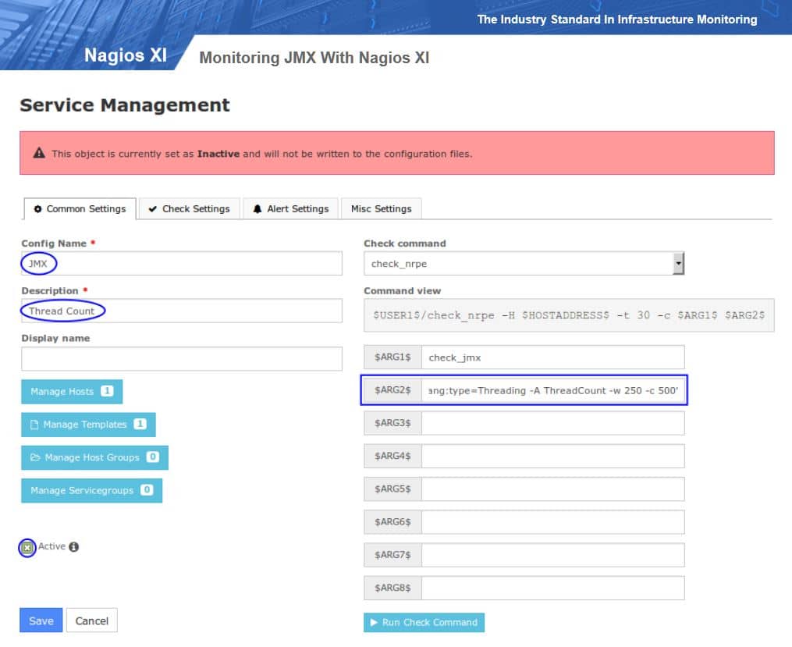Image resolution: width=792 pixels, height=647 pixels.
Task: Click the empty $ARG8$ field
Action: click(x=553, y=588)
